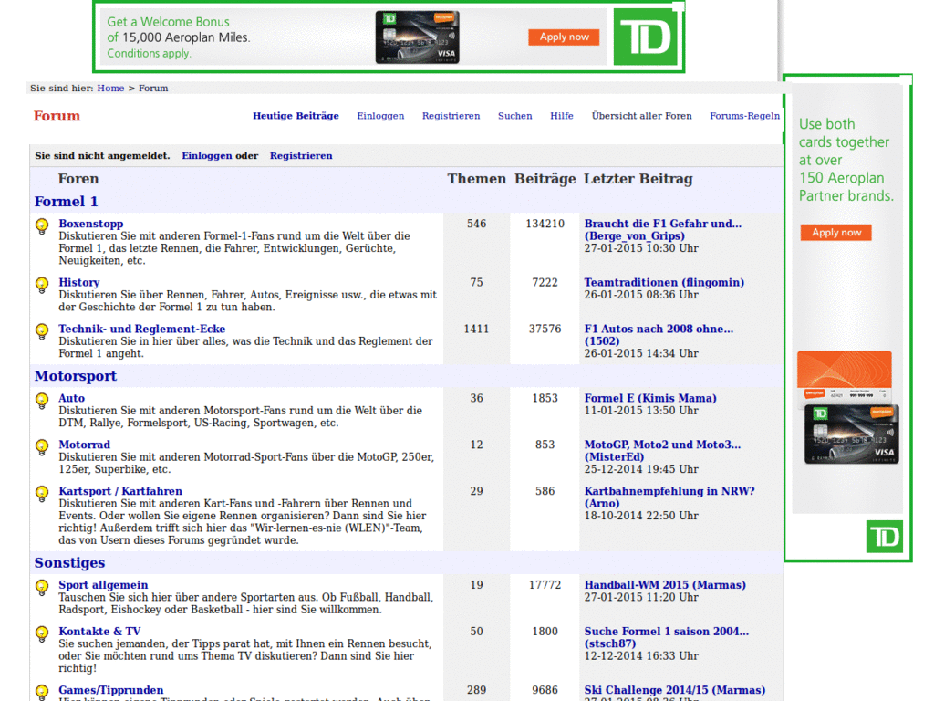The width and height of the screenshot is (934, 701).
Task: Open last post Handball-WM 2015 (Marmas)
Action: pyautogui.click(x=665, y=585)
